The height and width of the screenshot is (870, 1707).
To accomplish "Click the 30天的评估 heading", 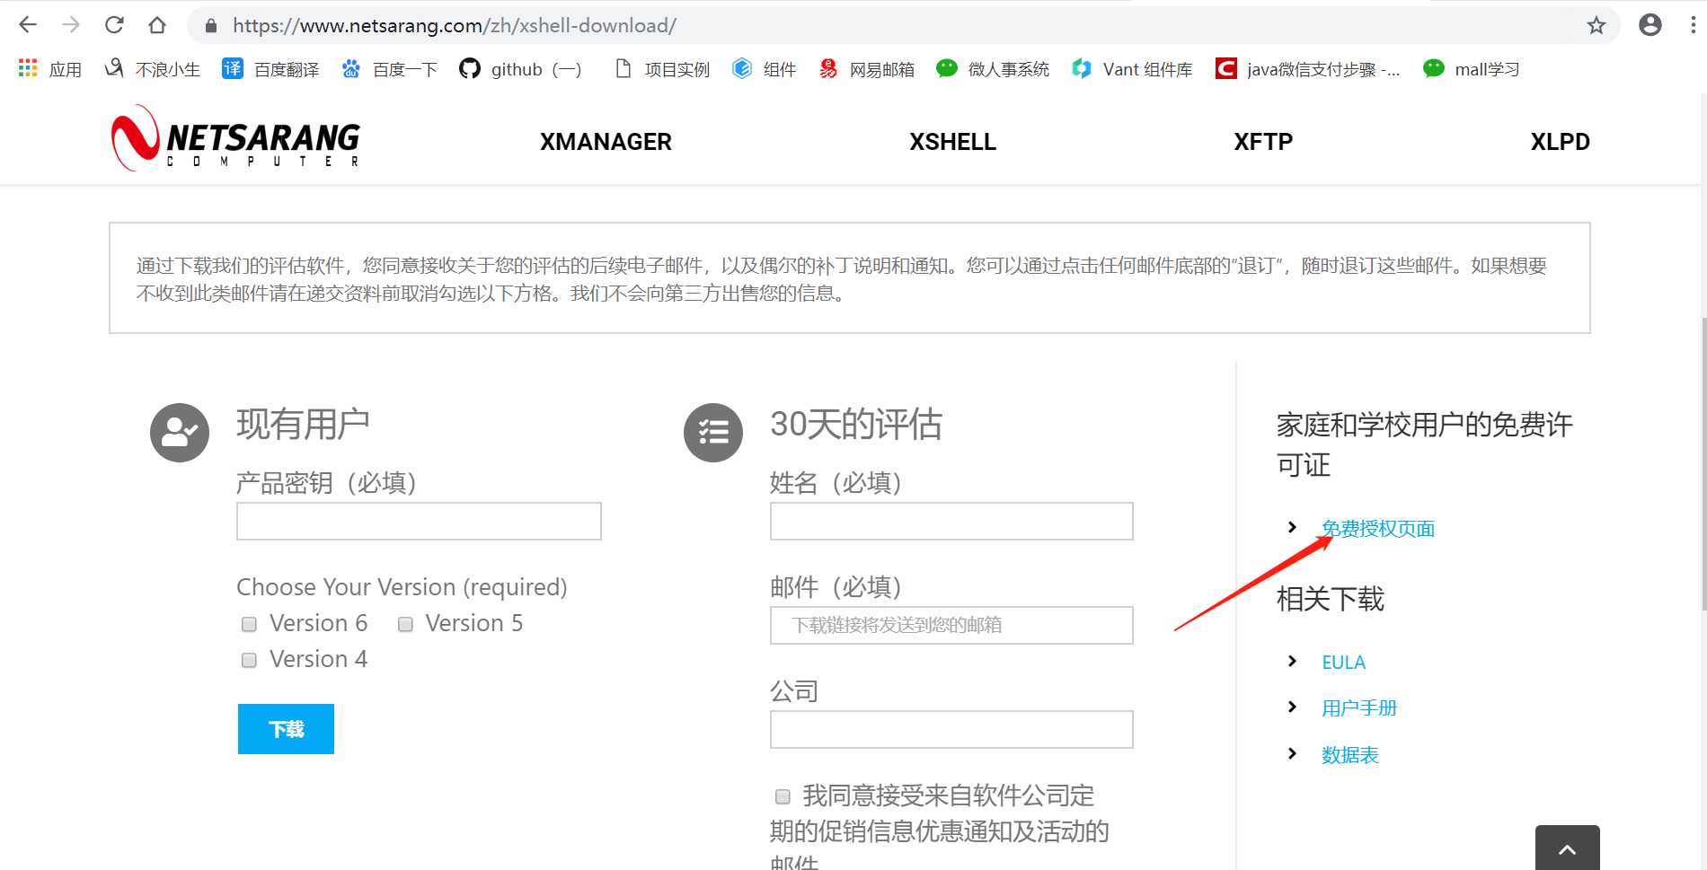I will (856, 424).
